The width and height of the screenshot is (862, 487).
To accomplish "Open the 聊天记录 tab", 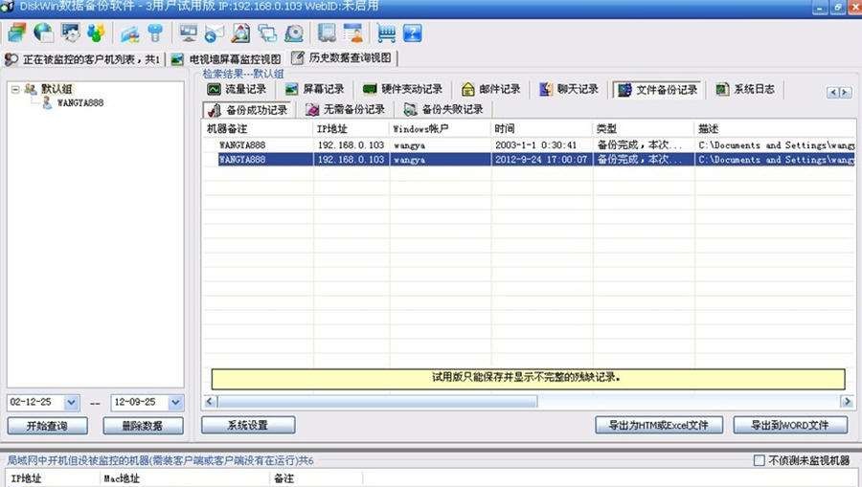I will pos(569,89).
